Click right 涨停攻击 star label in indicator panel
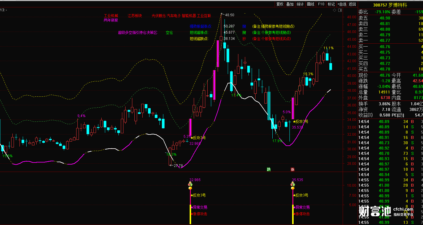This screenshot has height=225, width=423. click(x=301, y=214)
